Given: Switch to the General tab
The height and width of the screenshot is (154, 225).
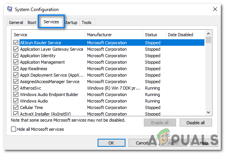Looking at the screenshot, I should point(16,22).
